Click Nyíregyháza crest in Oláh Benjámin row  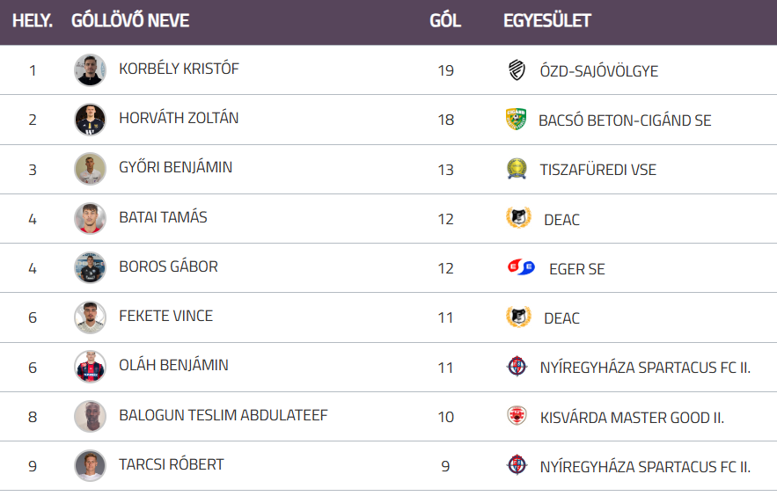(x=517, y=367)
